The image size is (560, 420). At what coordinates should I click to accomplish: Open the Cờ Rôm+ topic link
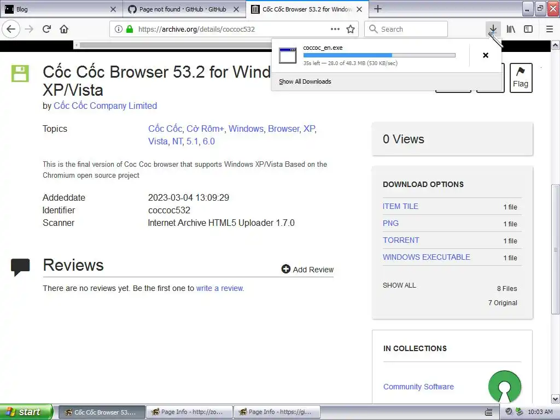(206, 129)
